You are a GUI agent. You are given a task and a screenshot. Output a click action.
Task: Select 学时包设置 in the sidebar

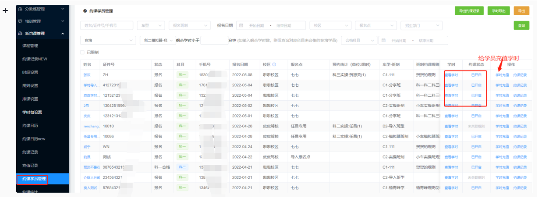tap(32, 112)
